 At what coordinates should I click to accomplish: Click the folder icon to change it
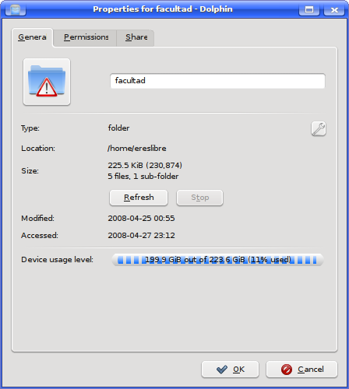click(47, 82)
